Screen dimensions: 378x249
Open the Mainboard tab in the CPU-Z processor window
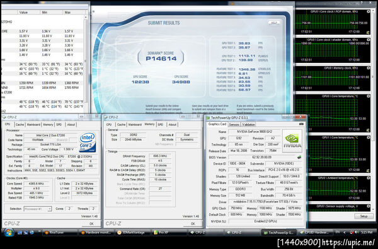point(33,125)
